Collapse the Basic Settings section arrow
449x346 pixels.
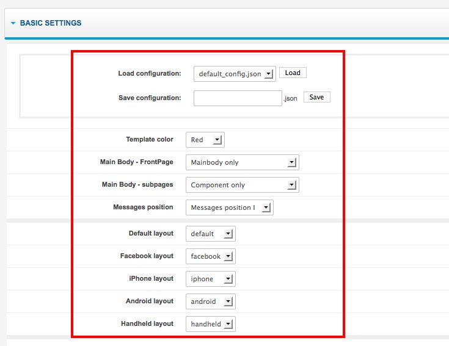[13, 23]
